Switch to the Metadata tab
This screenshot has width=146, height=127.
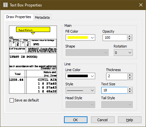pos(42,17)
